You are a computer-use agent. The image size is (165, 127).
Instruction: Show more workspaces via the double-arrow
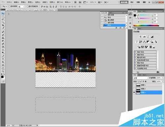(x=149, y=2)
